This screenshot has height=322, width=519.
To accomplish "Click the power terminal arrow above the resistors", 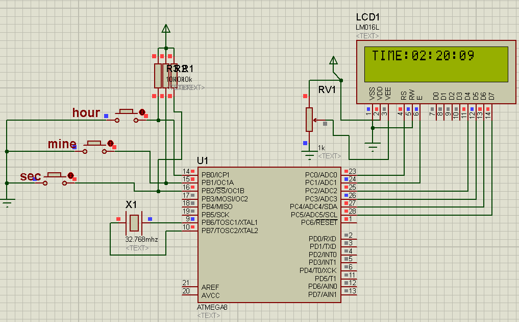I will pos(166,29).
